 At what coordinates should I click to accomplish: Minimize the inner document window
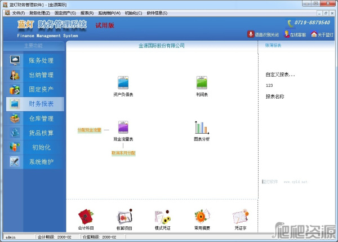[x=319, y=14]
